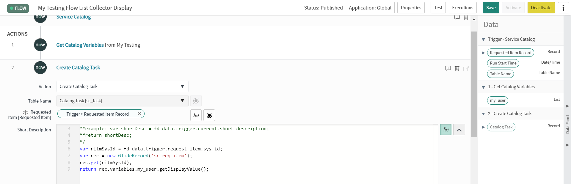The height and width of the screenshot is (184, 571).
Task: Toggle script mode for Requested Item field
Action: [x=196, y=115]
